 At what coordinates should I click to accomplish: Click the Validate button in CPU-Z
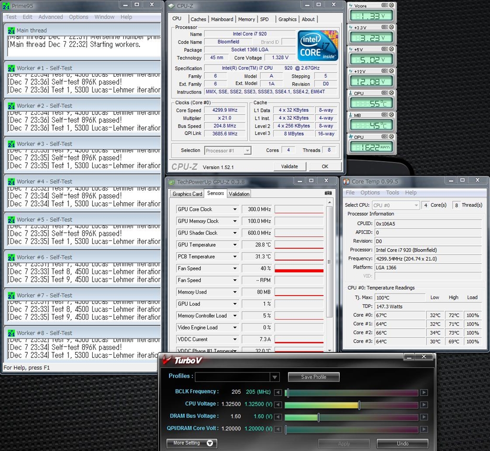tap(289, 166)
